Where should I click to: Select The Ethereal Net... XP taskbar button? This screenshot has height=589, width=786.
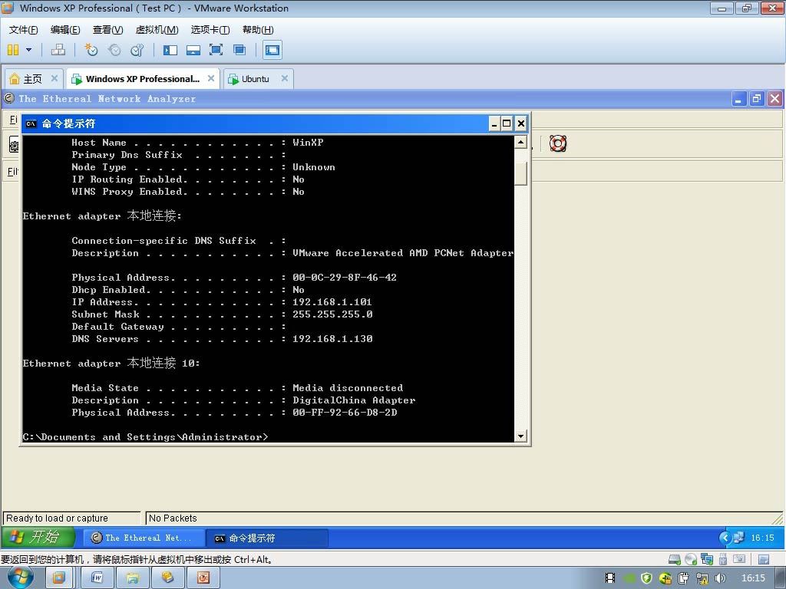point(144,538)
